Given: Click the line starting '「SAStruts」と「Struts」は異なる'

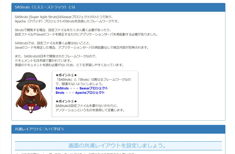Looking at the screenshot, I should [x=93, y=80].
